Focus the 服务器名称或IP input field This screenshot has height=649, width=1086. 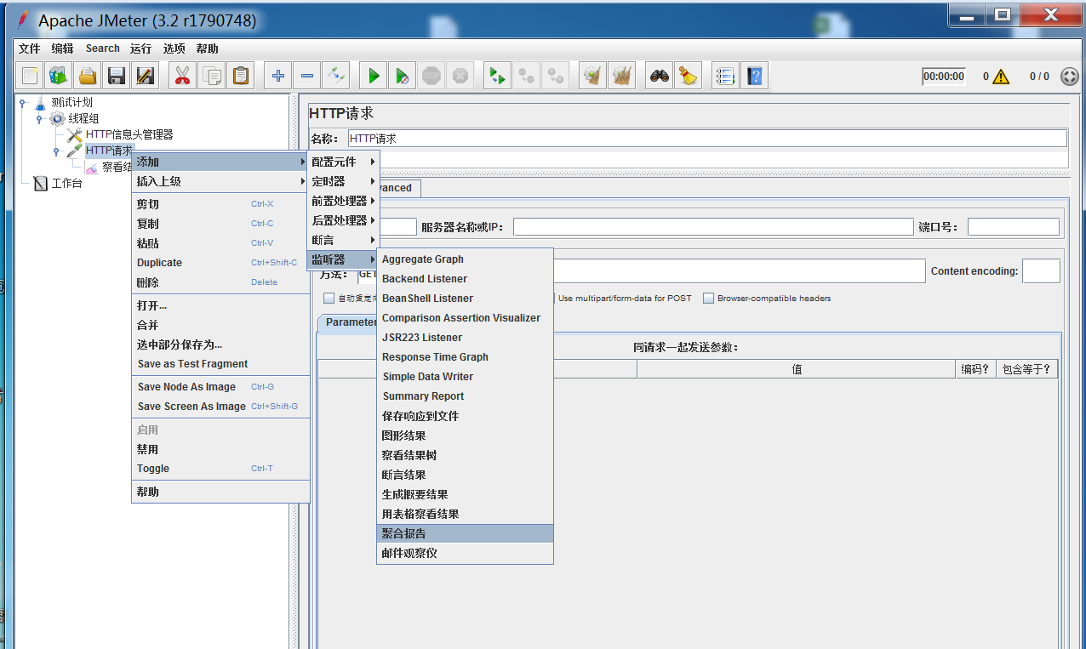713,227
